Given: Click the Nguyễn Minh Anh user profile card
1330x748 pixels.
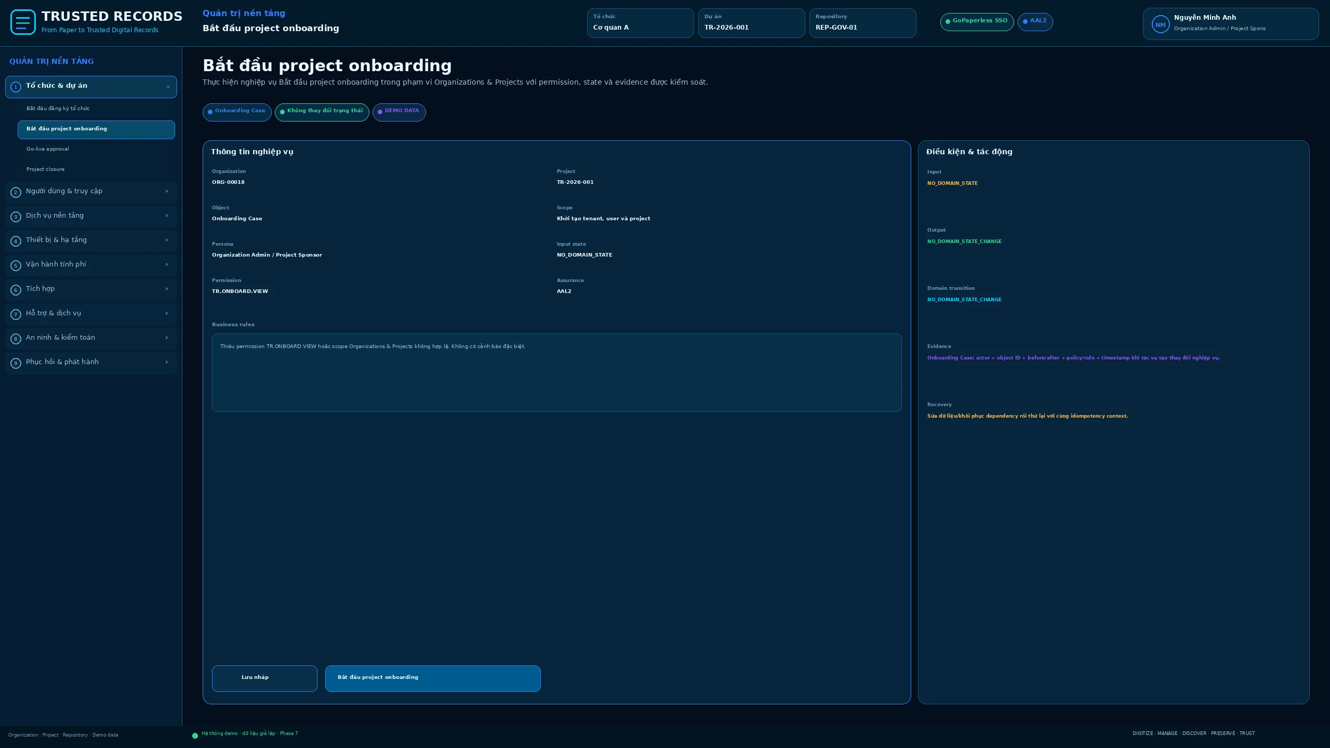Looking at the screenshot, I should (x=1230, y=24).
